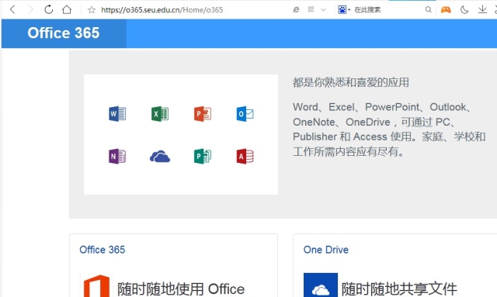The image size is (497, 297).
Task: Click the blue OneDrive tile in One Drive card
Action: (x=321, y=285)
